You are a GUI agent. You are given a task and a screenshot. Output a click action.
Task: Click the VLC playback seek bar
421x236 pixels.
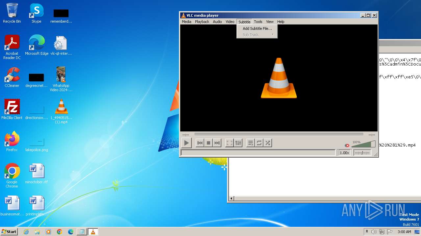[x=279, y=134]
